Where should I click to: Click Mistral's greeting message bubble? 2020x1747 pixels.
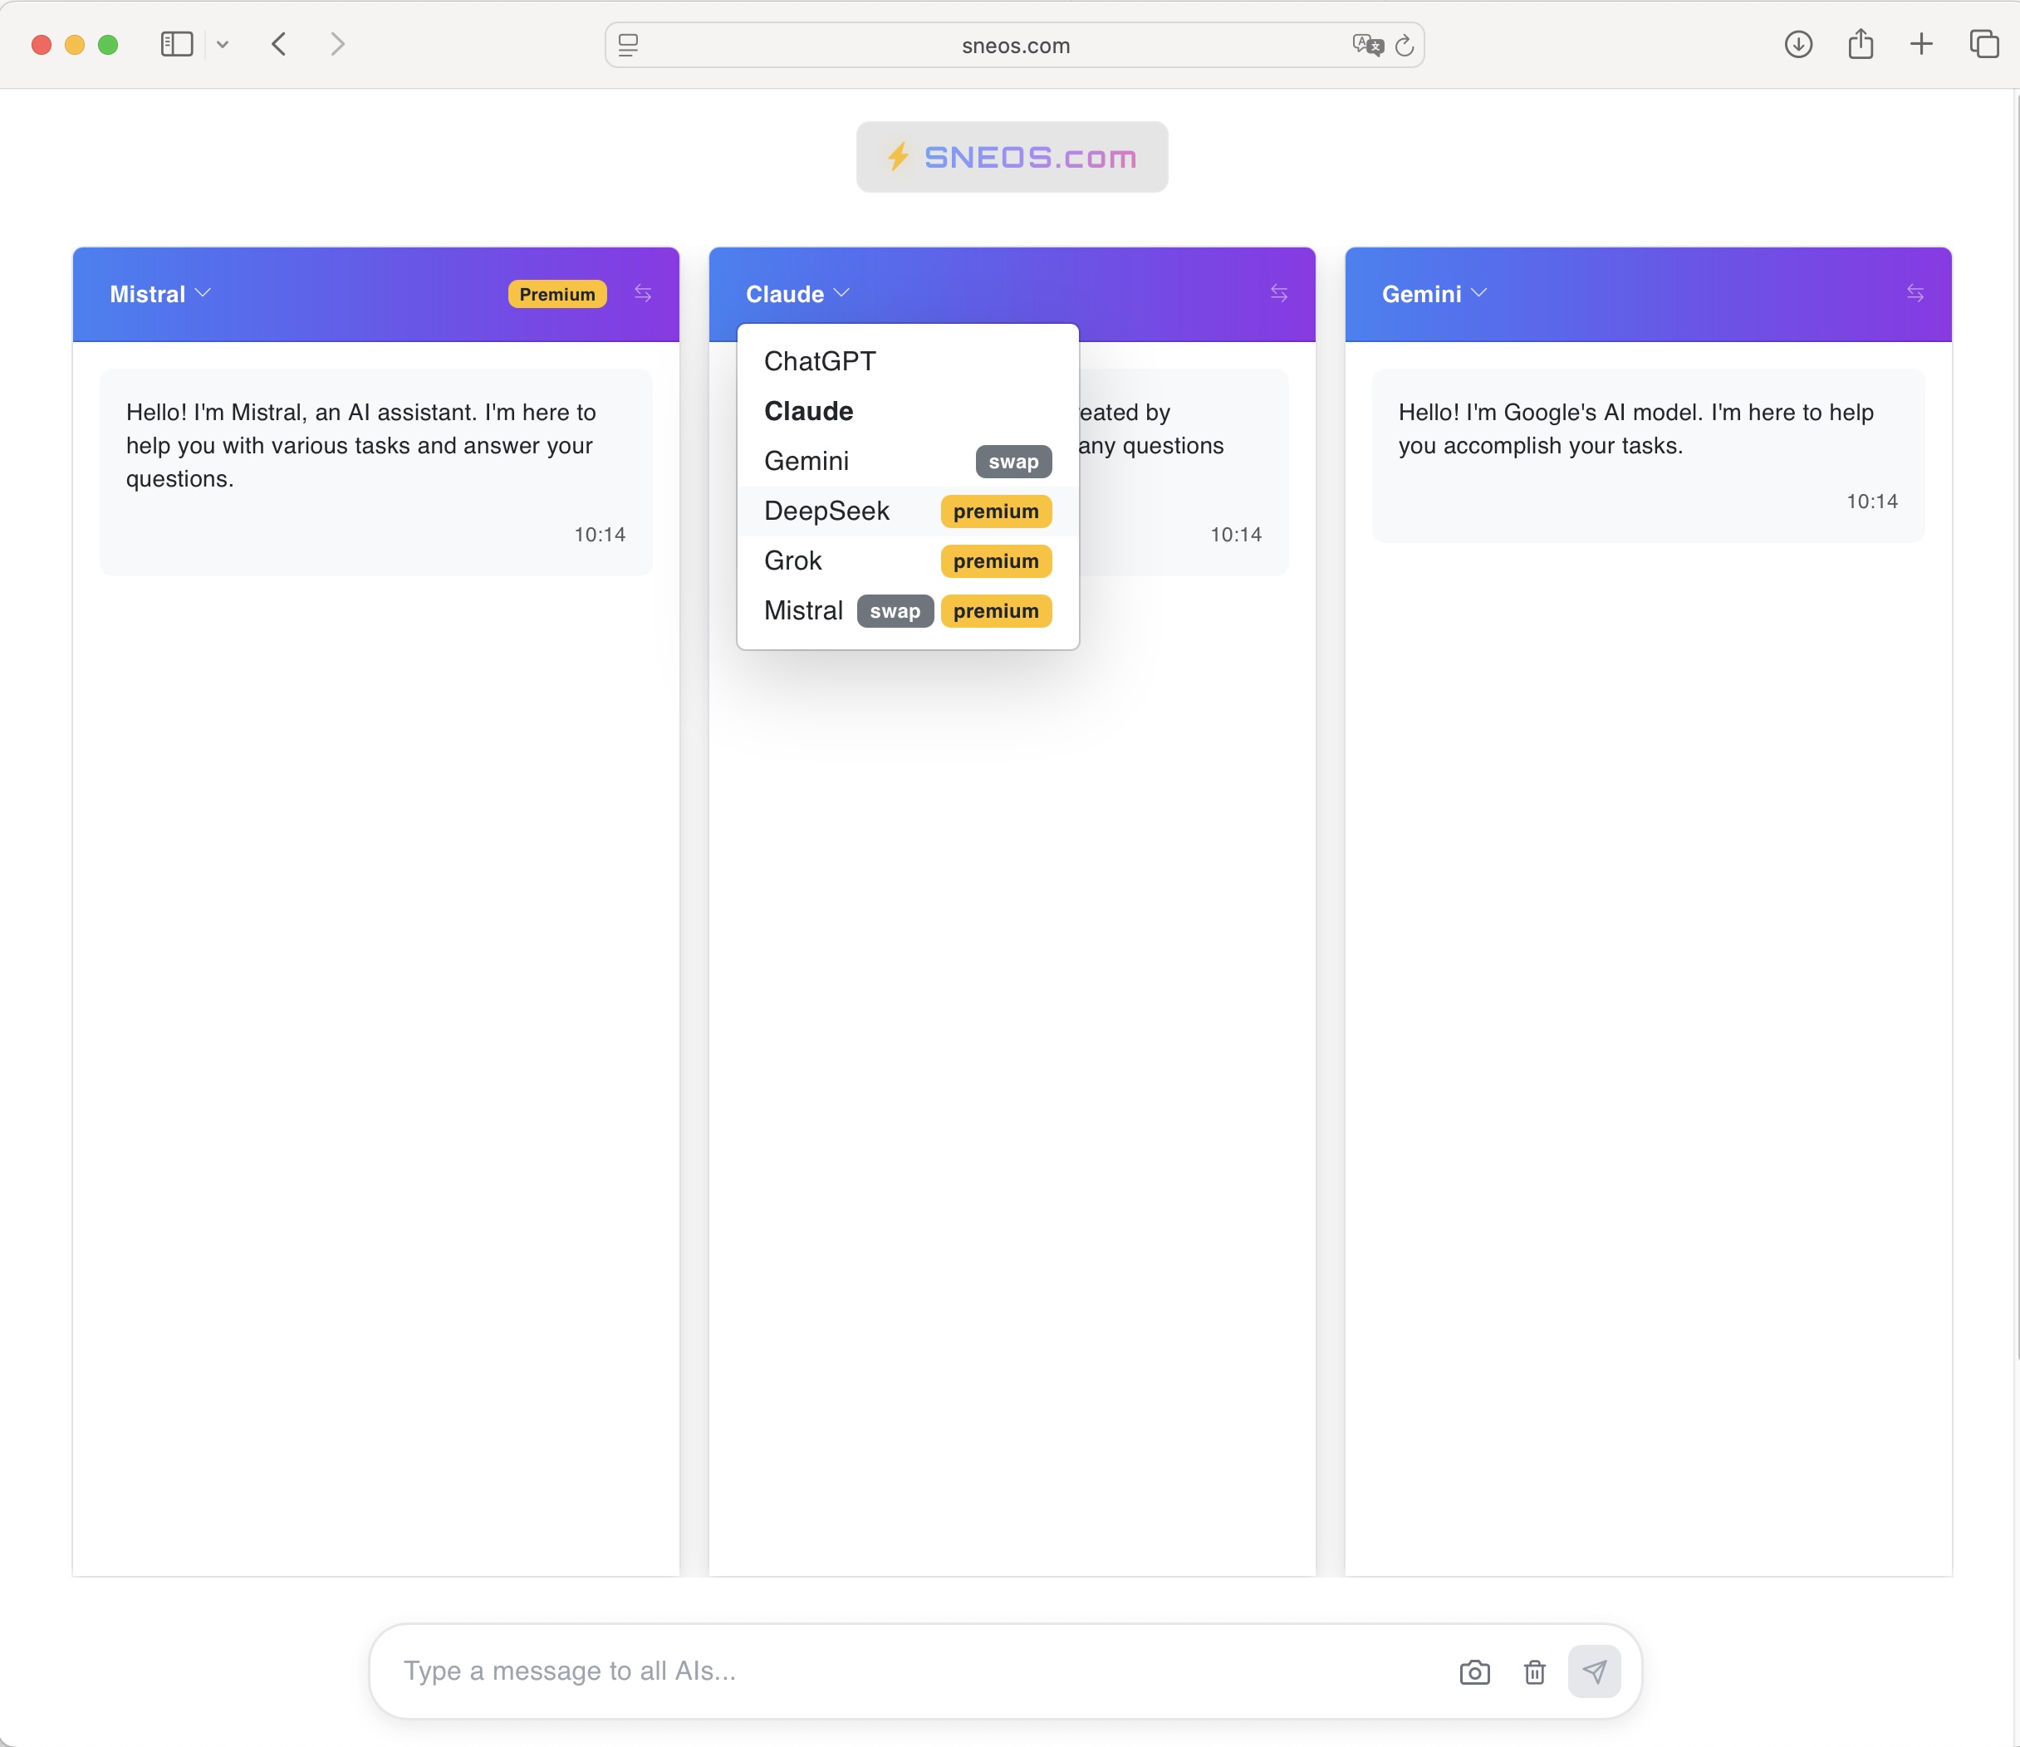pyautogui.click(x=375, y=472)
